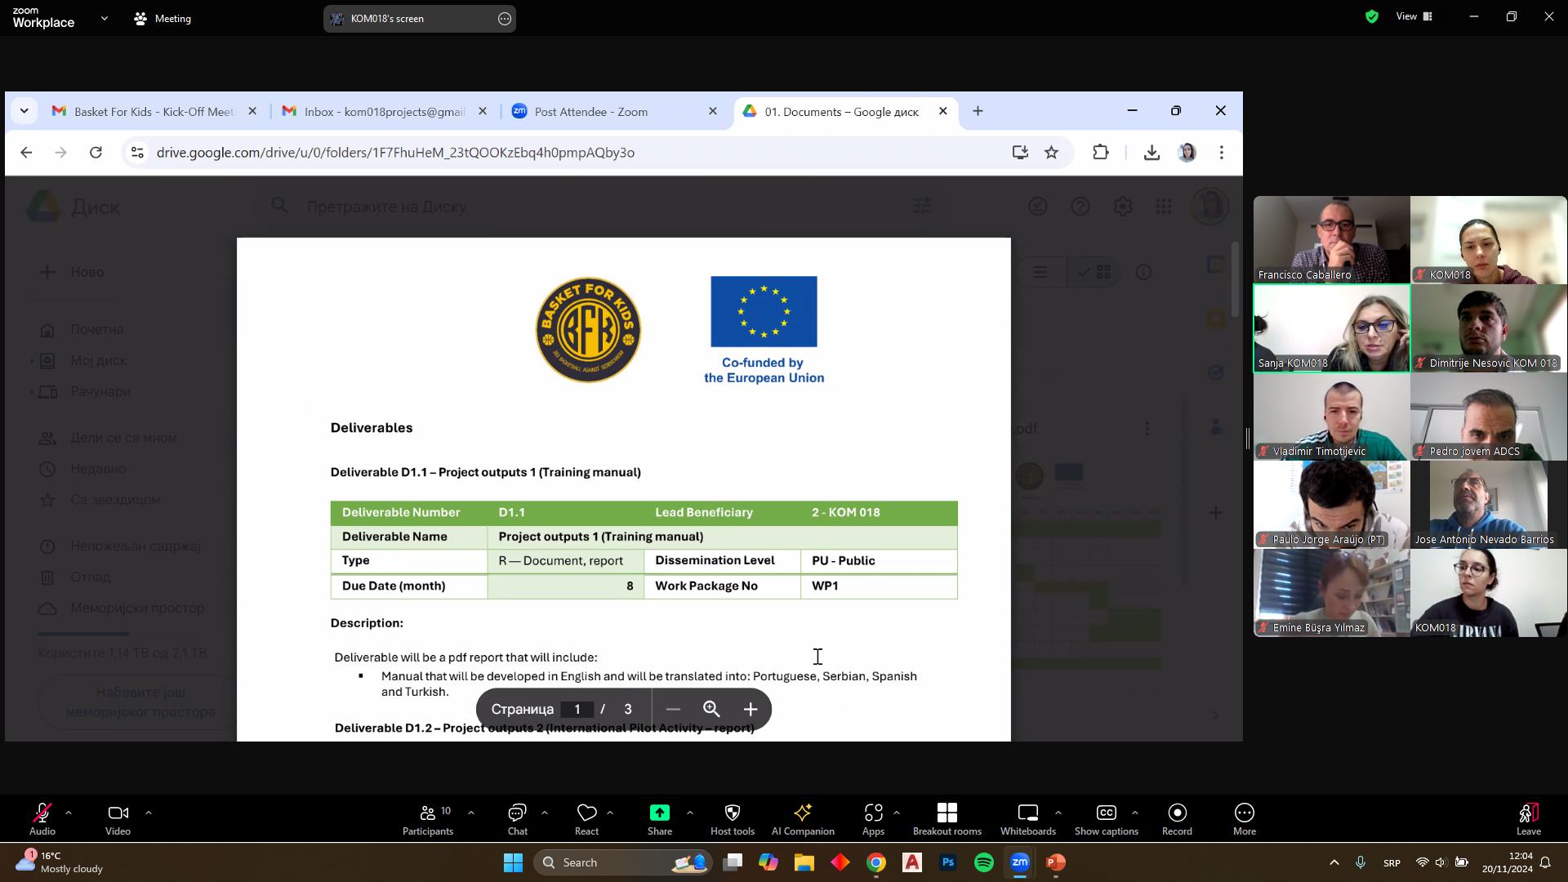Click the Windows taskbar Search box
Image resolution: width=1568 pixels, height=882 pixels.
[623, 862]
